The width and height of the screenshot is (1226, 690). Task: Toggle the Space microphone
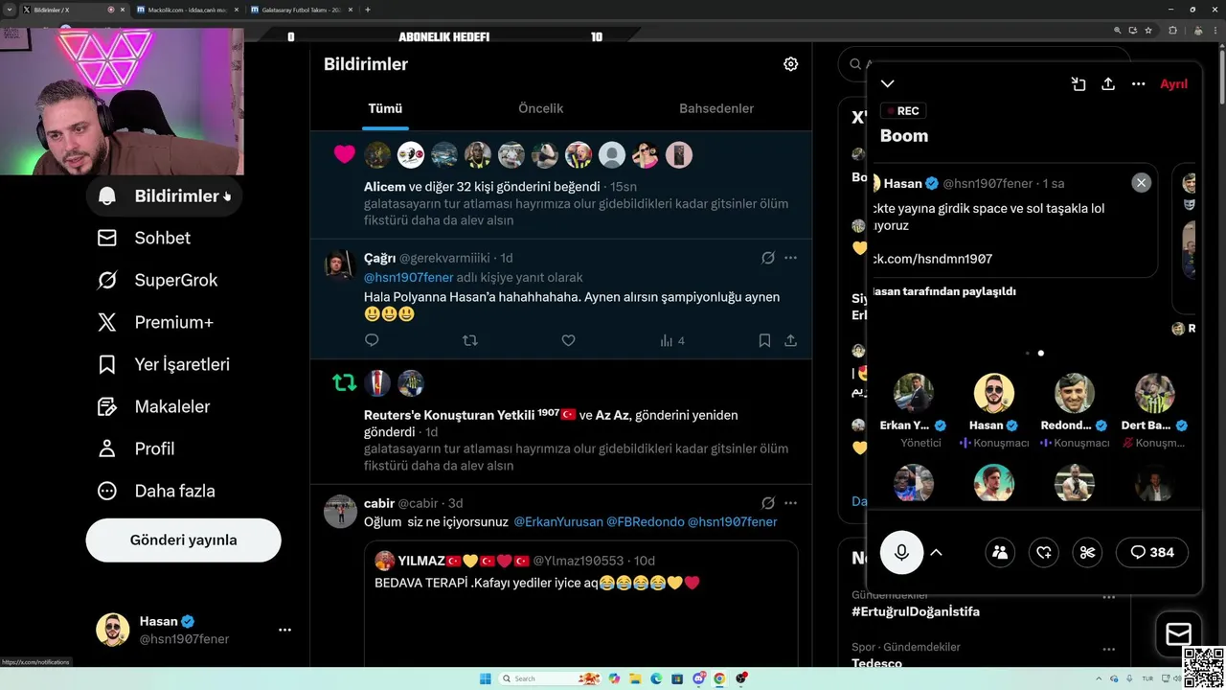click(x=901, y=552)
